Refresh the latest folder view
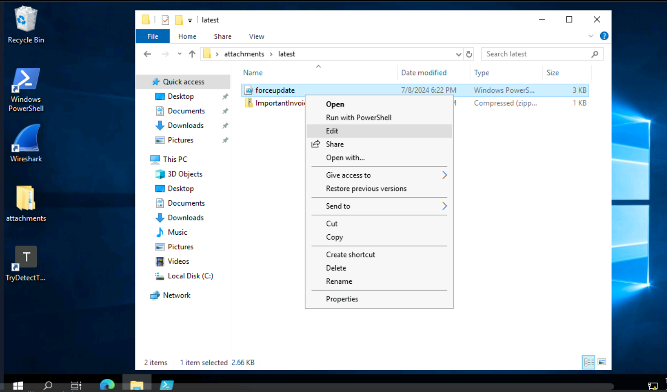 (x=469, y=54)
